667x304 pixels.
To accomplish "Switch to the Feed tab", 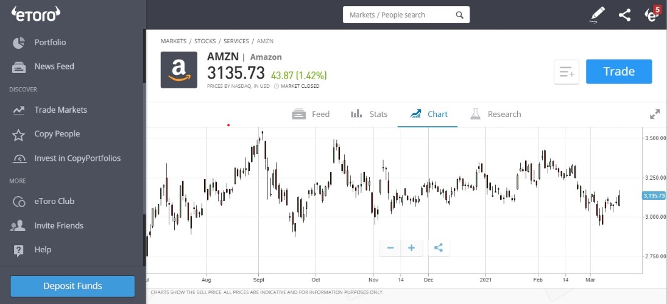I will click(x=311, y=114).
